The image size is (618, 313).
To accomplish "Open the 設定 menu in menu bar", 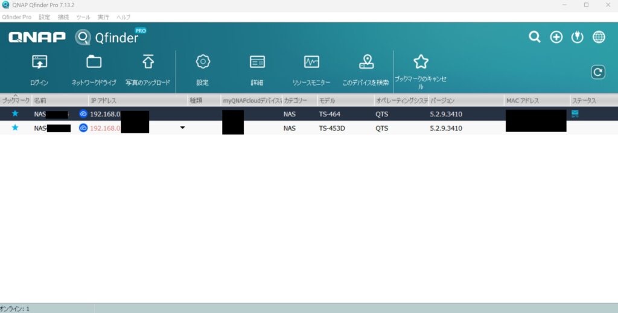I will coord(45,17).
